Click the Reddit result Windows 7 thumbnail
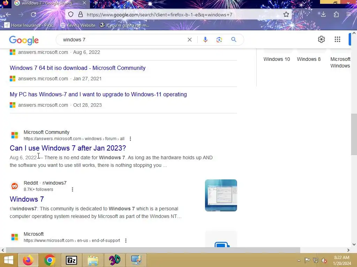Viewport: 357px width, 267px height. (221, 195)
